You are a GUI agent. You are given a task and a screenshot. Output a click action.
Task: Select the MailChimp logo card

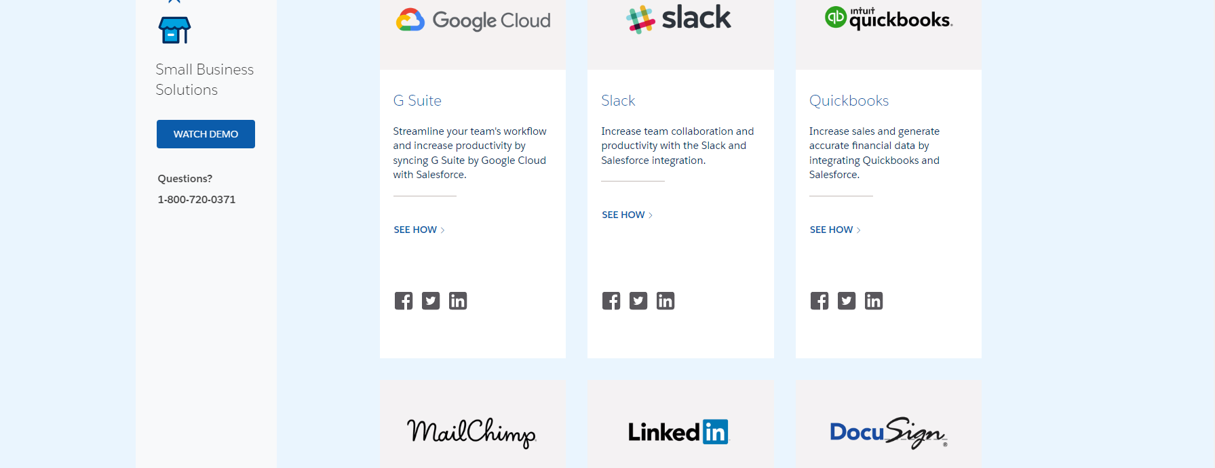[x=472, y=431]
